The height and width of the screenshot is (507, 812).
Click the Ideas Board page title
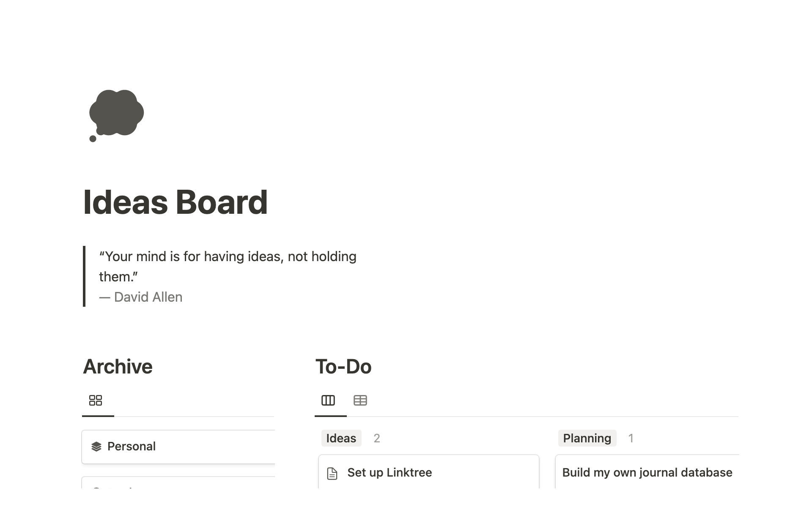175,202
